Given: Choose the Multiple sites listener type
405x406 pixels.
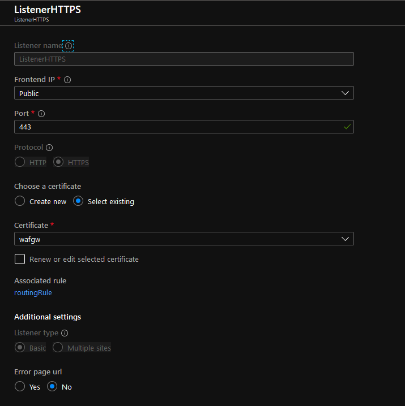Looking at the screenshot, I should 58,348.
